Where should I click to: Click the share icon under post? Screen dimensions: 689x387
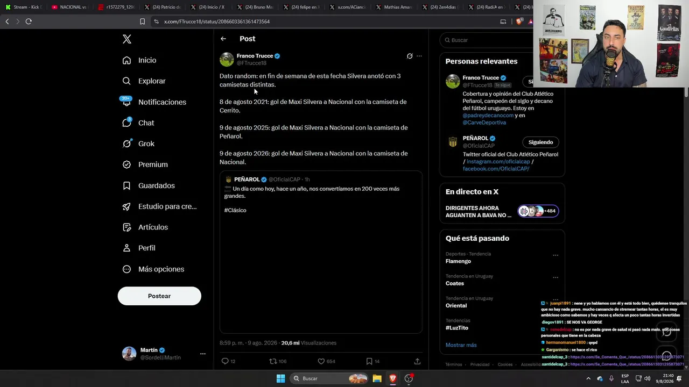click(x=417, y=361)
